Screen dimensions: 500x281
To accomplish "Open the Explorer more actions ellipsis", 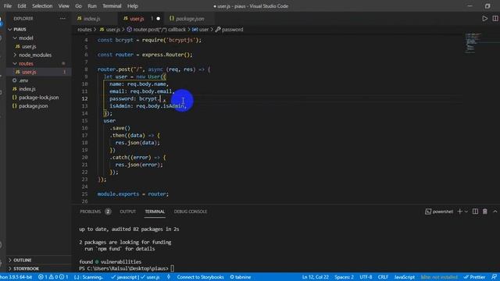I will [62, 19].
